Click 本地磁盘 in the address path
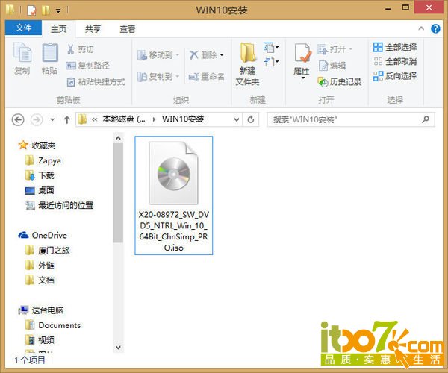The image size is (448, 373). pos(124,119)
